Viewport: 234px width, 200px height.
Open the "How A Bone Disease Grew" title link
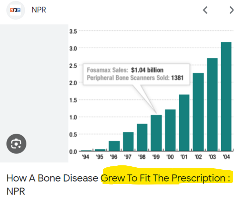click(119, 178)
